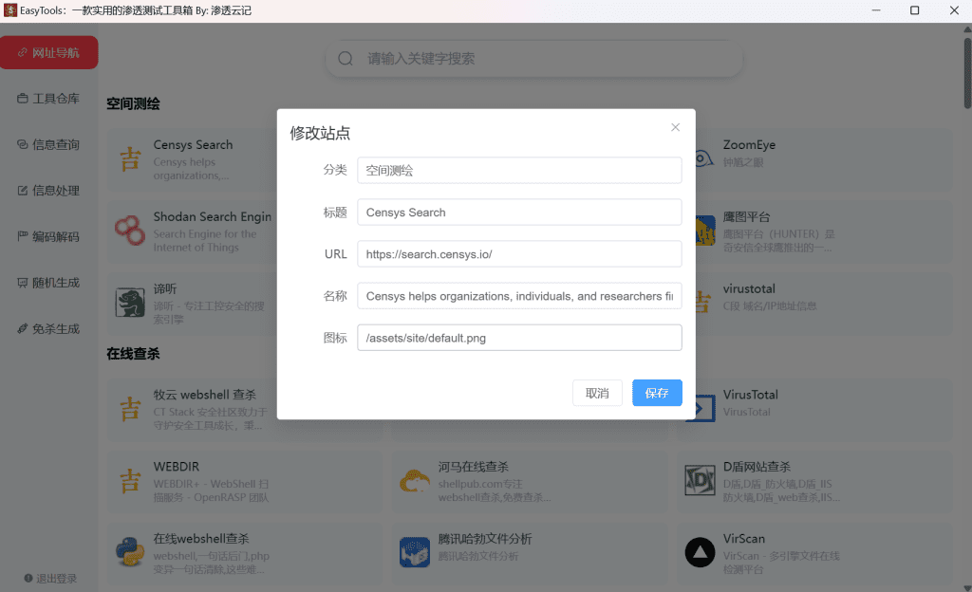The image size is (972, 592).
Task: Click the 腾讯哈勃文件分析 blue icon
Action: (x=415, y=552)
